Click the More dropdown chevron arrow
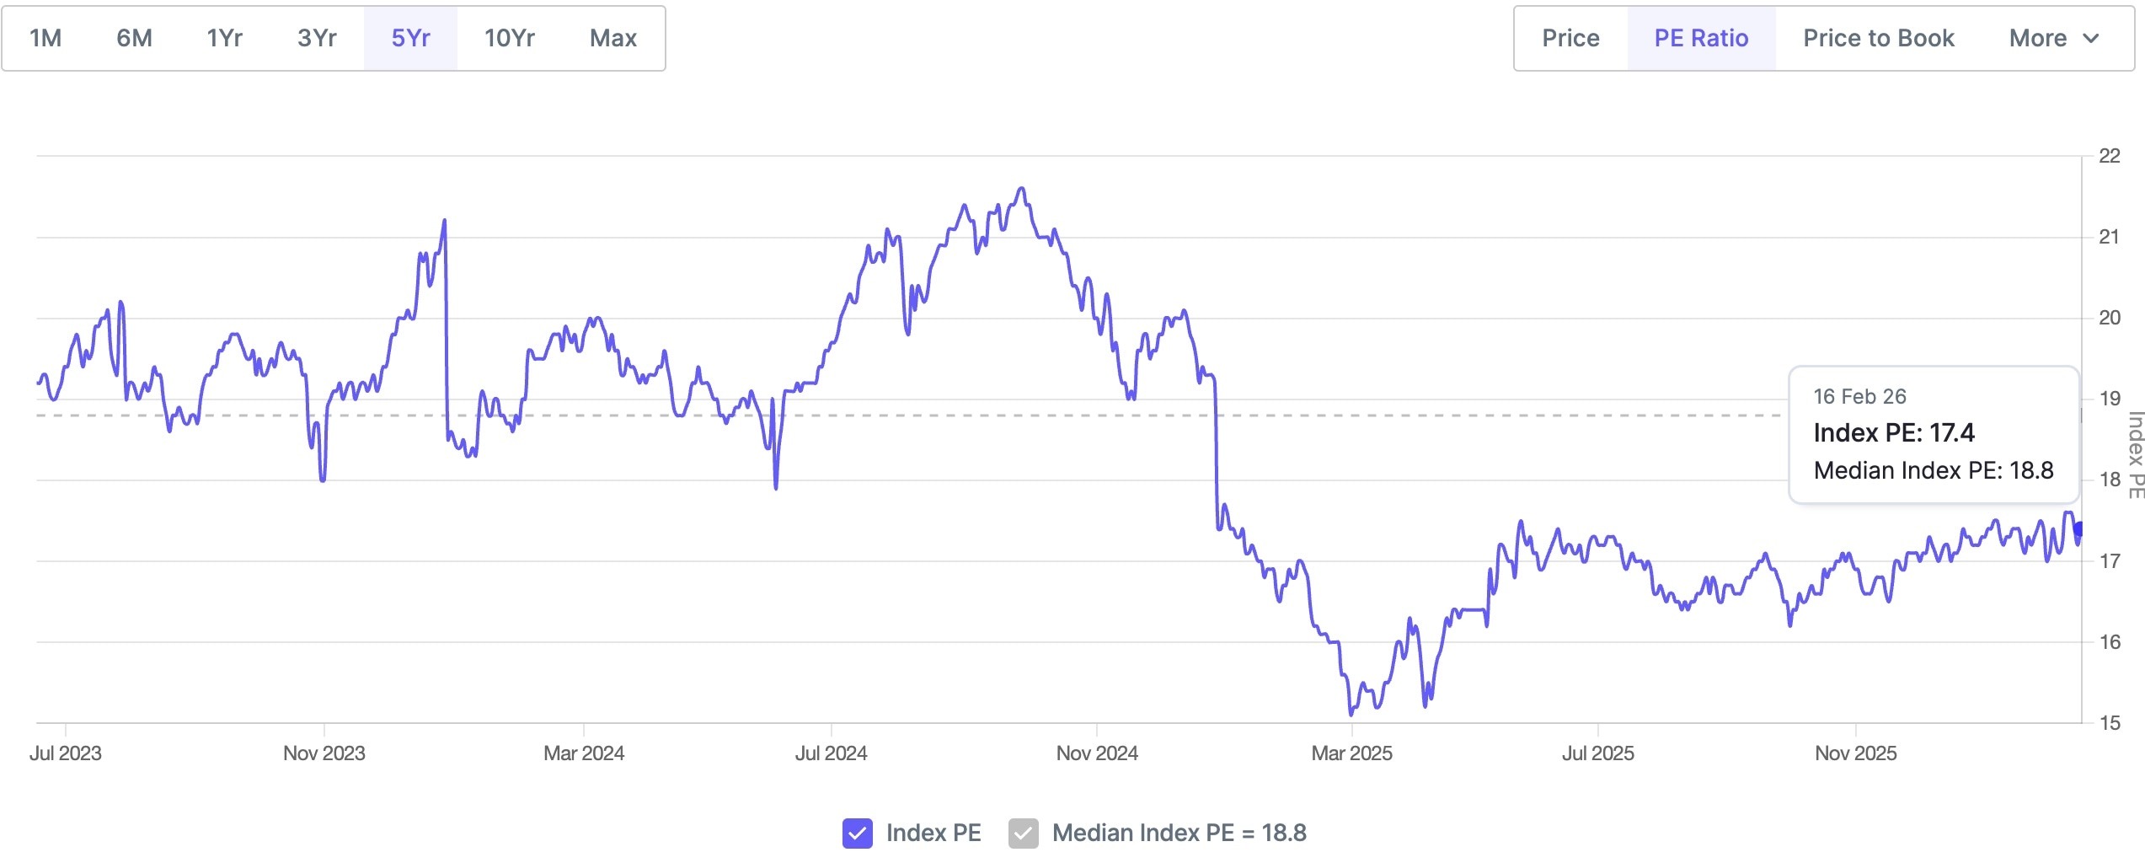This screenshot has height=863, width=2145. pyautogui.click(x=2091, y=39)
